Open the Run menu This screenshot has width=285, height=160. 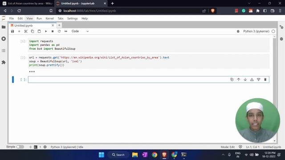(39, 19)
